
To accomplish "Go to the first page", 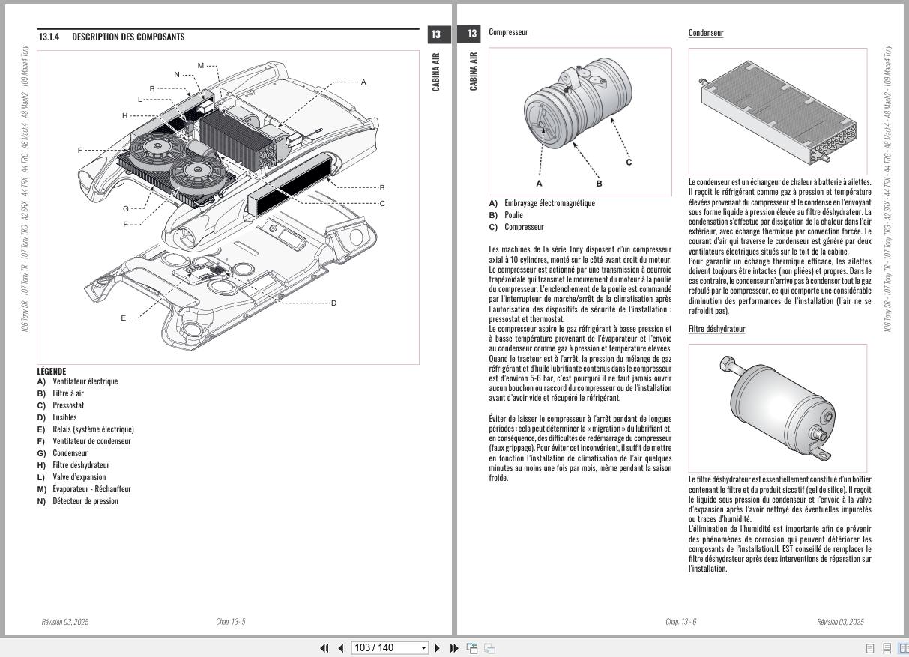I will [324, 648].
